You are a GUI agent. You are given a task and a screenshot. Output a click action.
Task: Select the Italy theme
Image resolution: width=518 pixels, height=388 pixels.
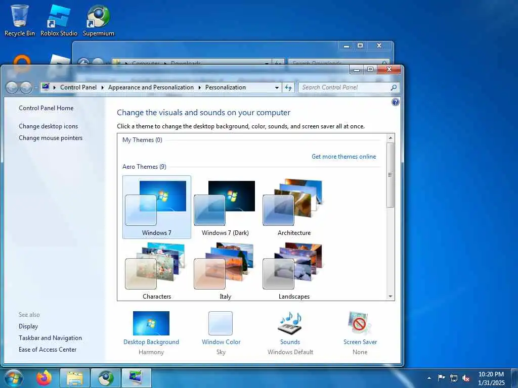[225, 271]
